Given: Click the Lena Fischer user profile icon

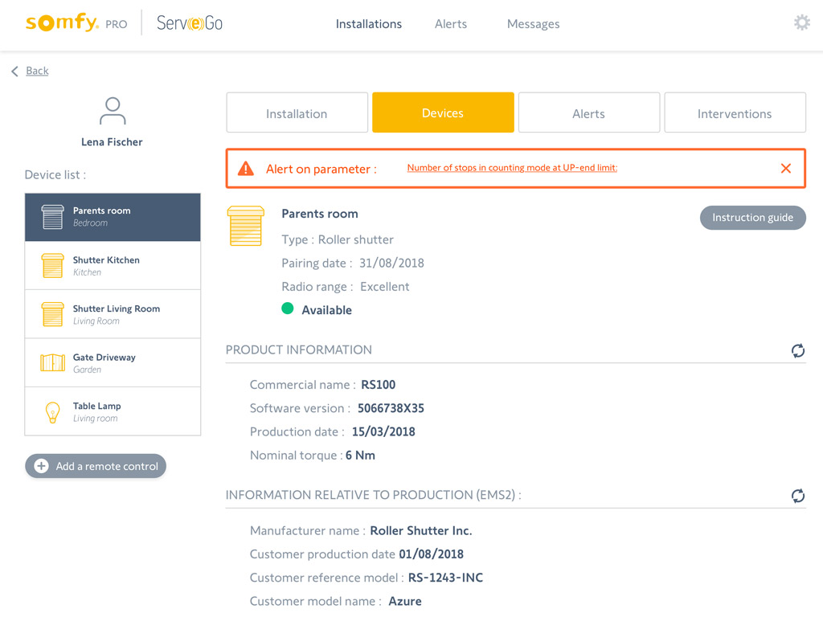Looking at the screenshot, I should (x=113, y=112).
